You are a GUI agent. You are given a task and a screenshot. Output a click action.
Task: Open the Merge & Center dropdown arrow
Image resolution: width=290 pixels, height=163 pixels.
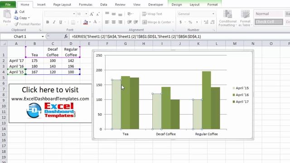point(173,22)
